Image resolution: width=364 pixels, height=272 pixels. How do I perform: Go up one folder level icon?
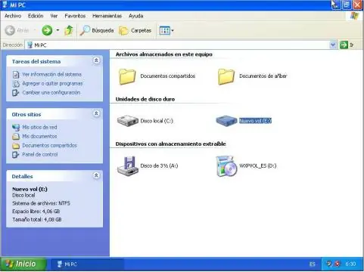[69, 30]
